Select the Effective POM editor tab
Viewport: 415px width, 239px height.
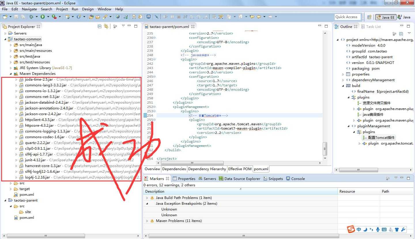pos(239,169)
